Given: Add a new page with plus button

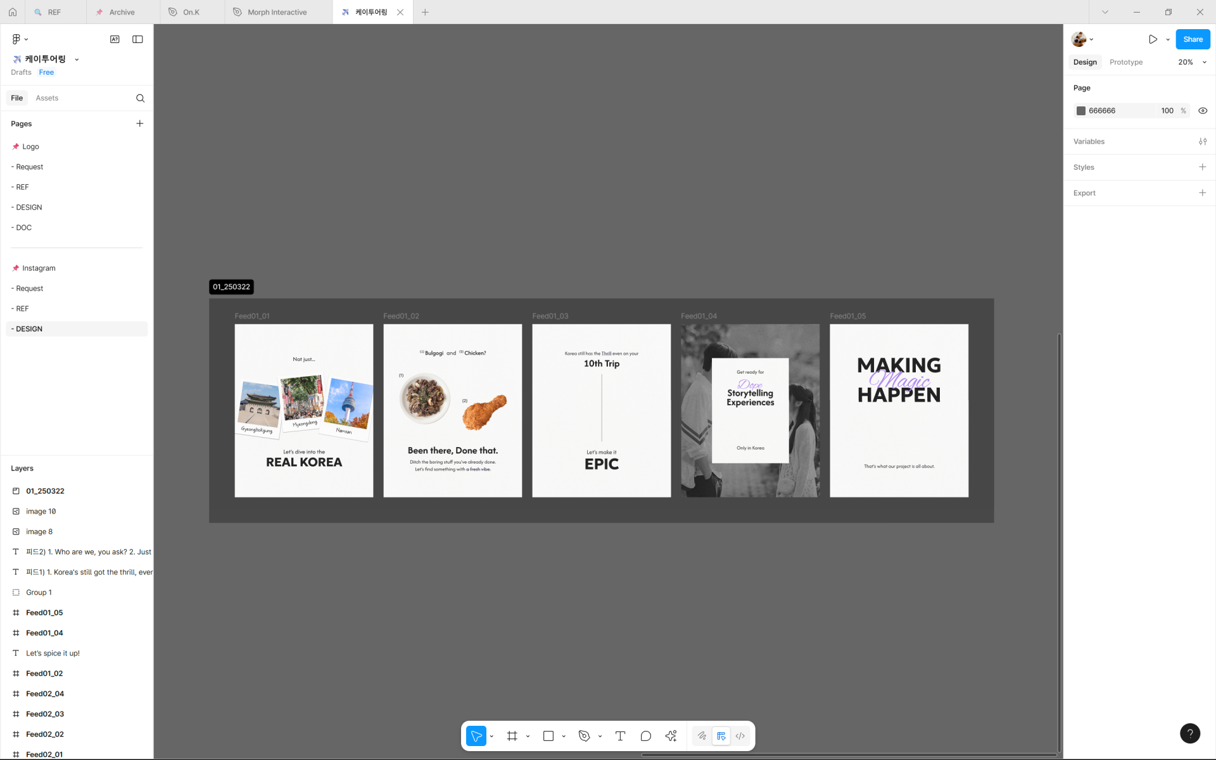Looking at the screenshot, I should [x=140, y=123].
